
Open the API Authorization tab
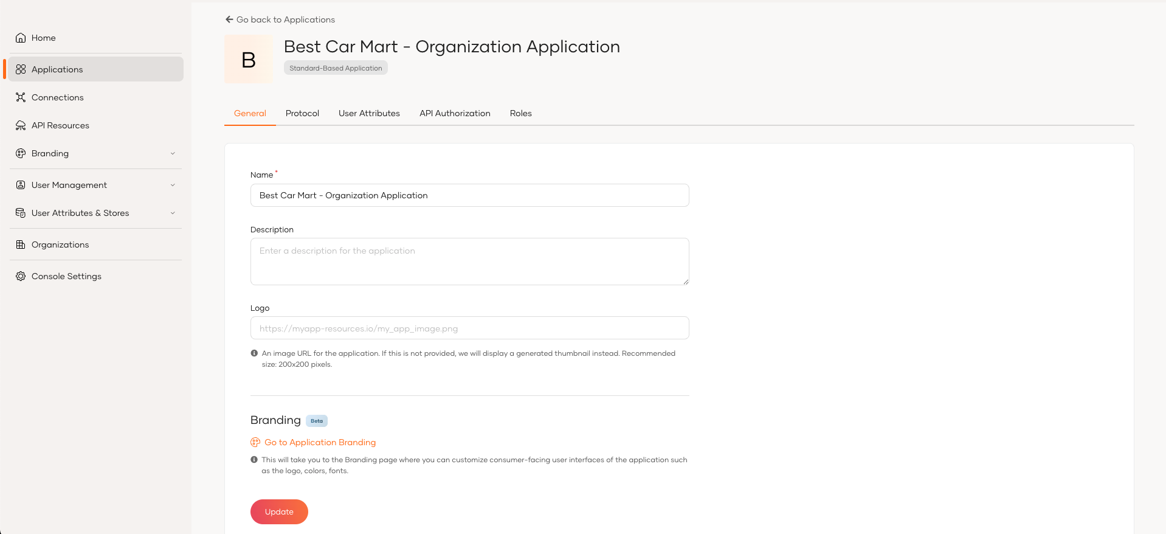pyautogui.click(x=455, y=113)
